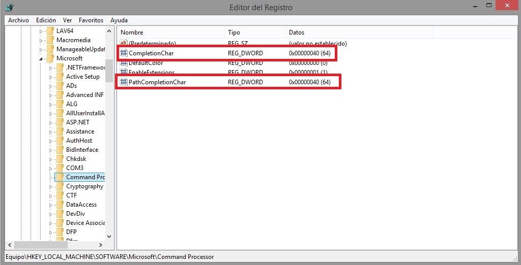Open the Edición menu
Screen dimensions: 521x265
(x=46, y=20)
